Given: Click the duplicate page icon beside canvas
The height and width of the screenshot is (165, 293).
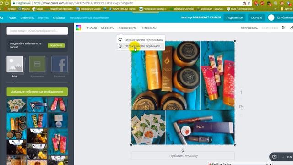Looking at the screenshot, I should click(x=241, y=107).
